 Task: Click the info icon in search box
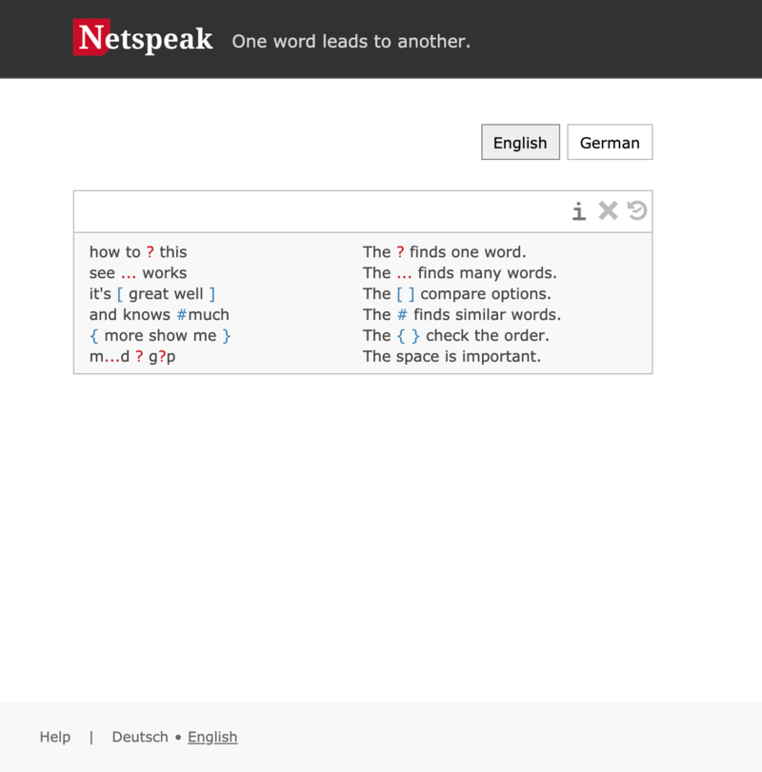click(x=578, y=211)
